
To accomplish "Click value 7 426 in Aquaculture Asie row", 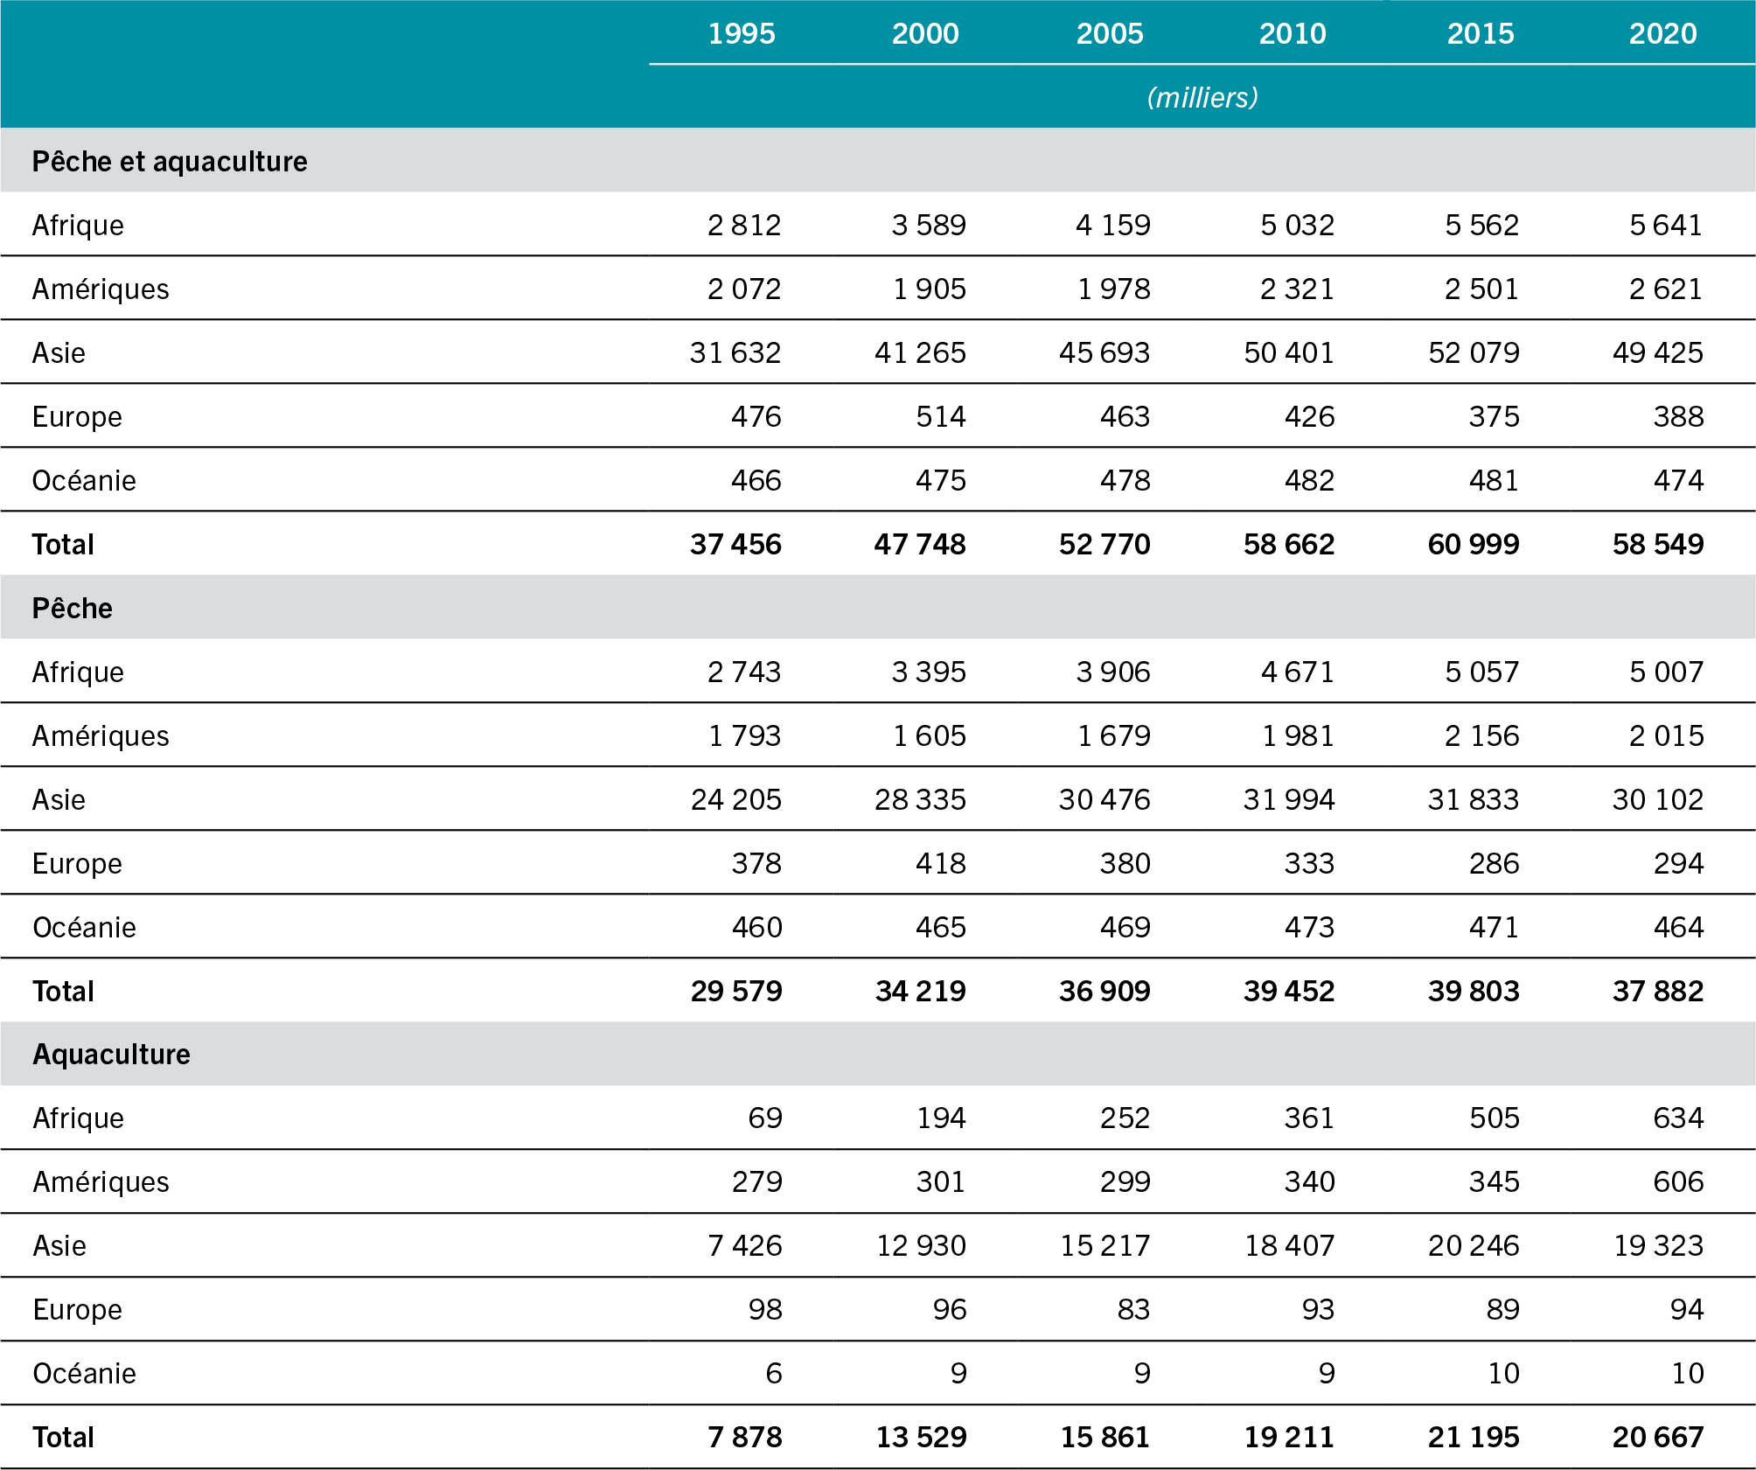I will 745,1246.
